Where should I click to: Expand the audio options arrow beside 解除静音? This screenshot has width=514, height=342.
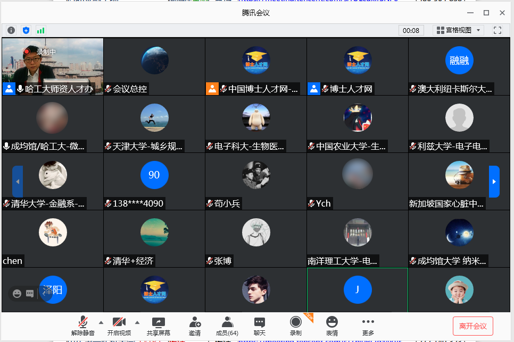tap(101, 323)
